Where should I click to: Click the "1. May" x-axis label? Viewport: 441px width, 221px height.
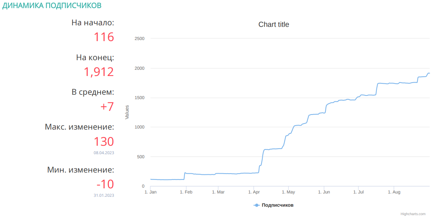pos(288,192)
